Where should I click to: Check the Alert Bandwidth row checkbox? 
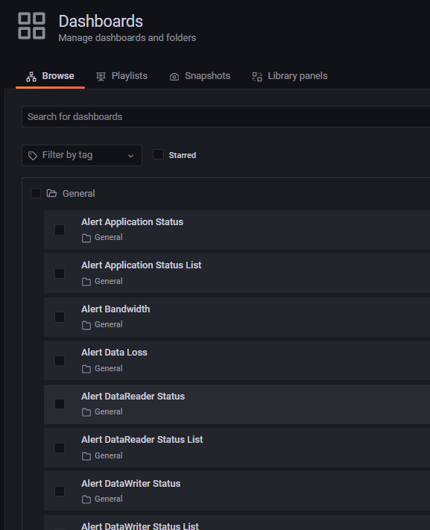[x=60, y=317]
